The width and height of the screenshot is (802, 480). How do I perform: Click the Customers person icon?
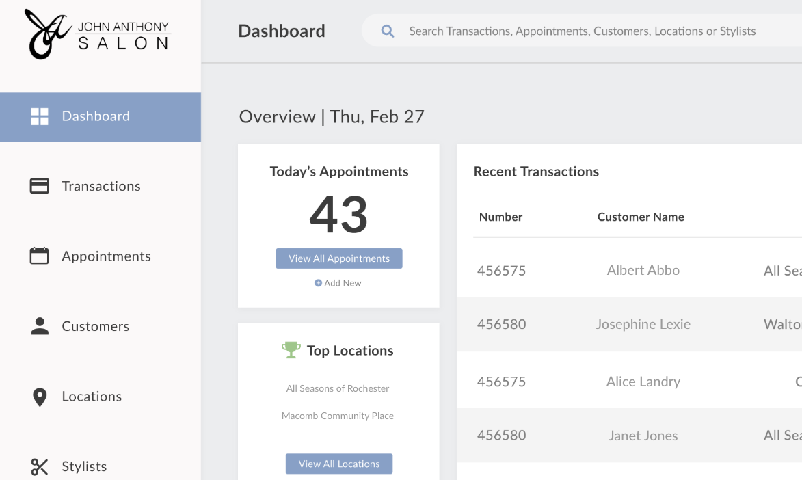pos(40,326)
